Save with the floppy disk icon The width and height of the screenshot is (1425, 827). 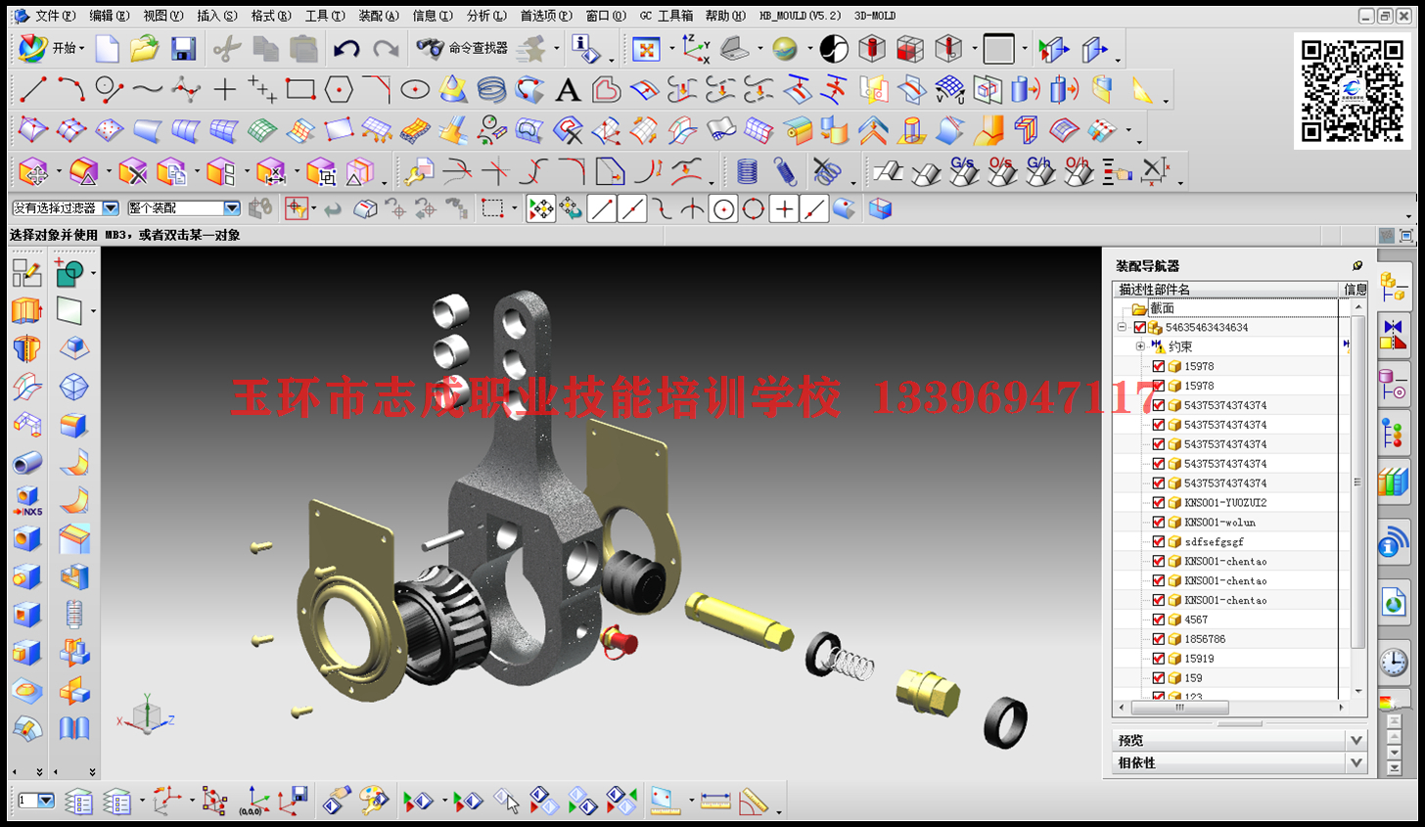click(x=183, y=49)
